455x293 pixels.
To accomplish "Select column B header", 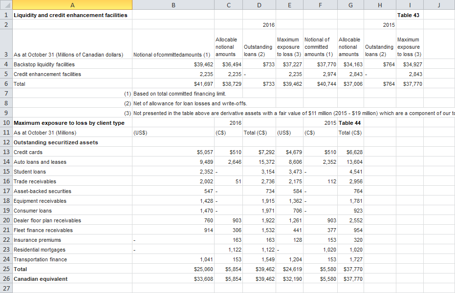I will [173, 5].
